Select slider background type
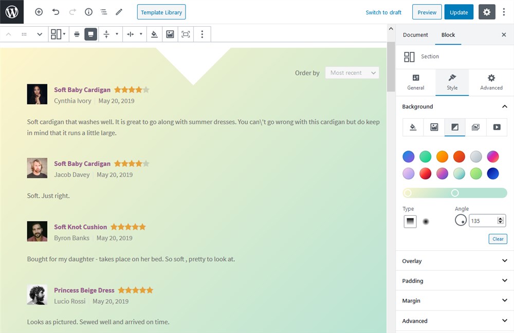This screenshot has width=514, height=333. coord(475,127)
